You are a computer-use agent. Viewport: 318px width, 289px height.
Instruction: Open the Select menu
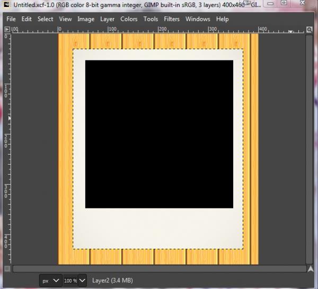pos(45,19)
